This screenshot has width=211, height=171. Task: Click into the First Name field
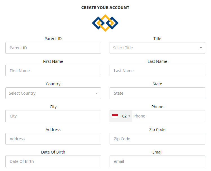(53, 71)
